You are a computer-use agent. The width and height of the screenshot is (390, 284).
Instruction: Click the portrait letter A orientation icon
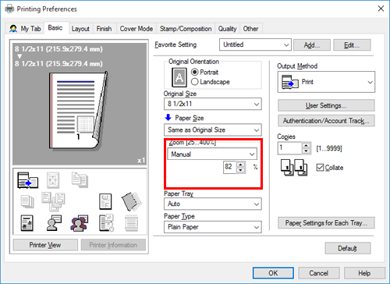click(x=179, y=77)
